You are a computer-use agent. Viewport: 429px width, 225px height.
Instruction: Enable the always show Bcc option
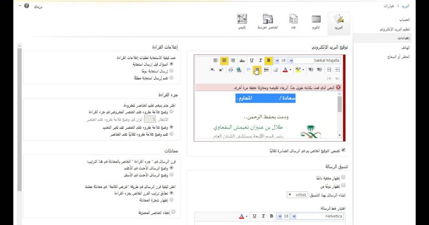tap(343, 177)
